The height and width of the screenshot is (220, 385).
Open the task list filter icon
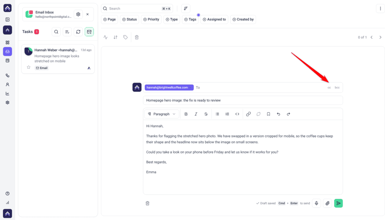click(67, 32)
